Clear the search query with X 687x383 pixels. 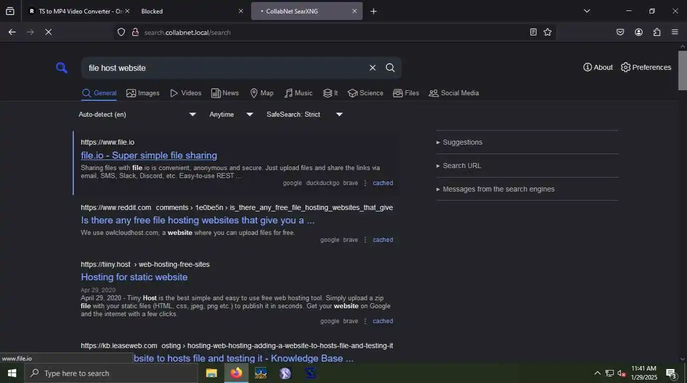(x=372, y=68)
